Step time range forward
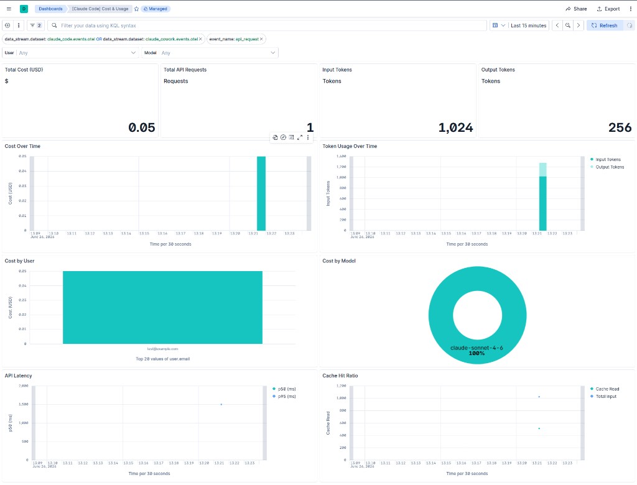637x485 pixels. [x=579, y=25]
